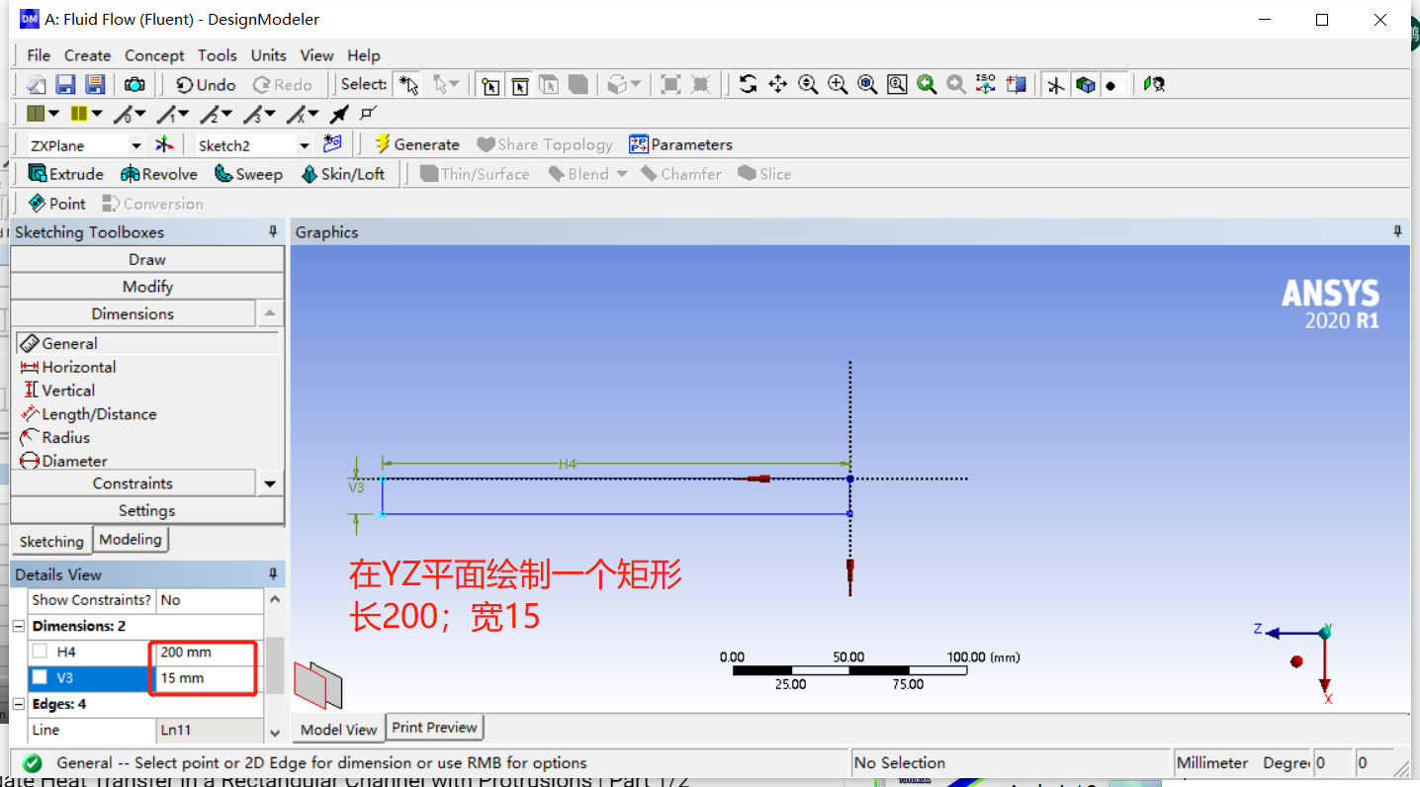Image resolution: width=1420 pixels, height=787 pixels.
Task: Click the Revolve tool
Action: (159, 174)
